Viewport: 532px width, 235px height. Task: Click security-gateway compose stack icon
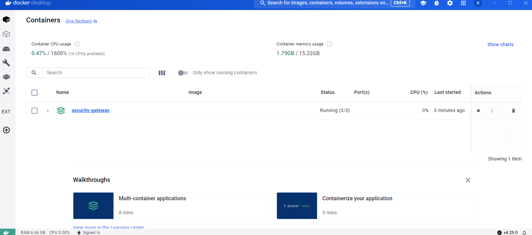(61, 111)
